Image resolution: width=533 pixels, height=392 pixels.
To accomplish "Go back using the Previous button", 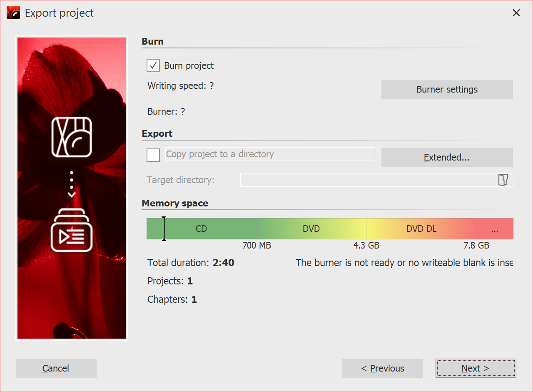I will coord(382,368).
